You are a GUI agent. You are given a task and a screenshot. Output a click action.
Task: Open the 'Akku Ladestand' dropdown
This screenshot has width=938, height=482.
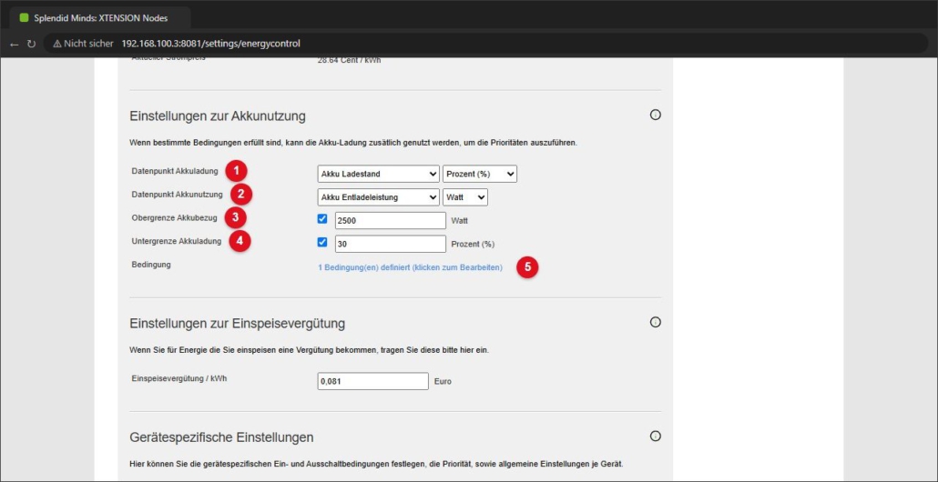pos(378,174)
